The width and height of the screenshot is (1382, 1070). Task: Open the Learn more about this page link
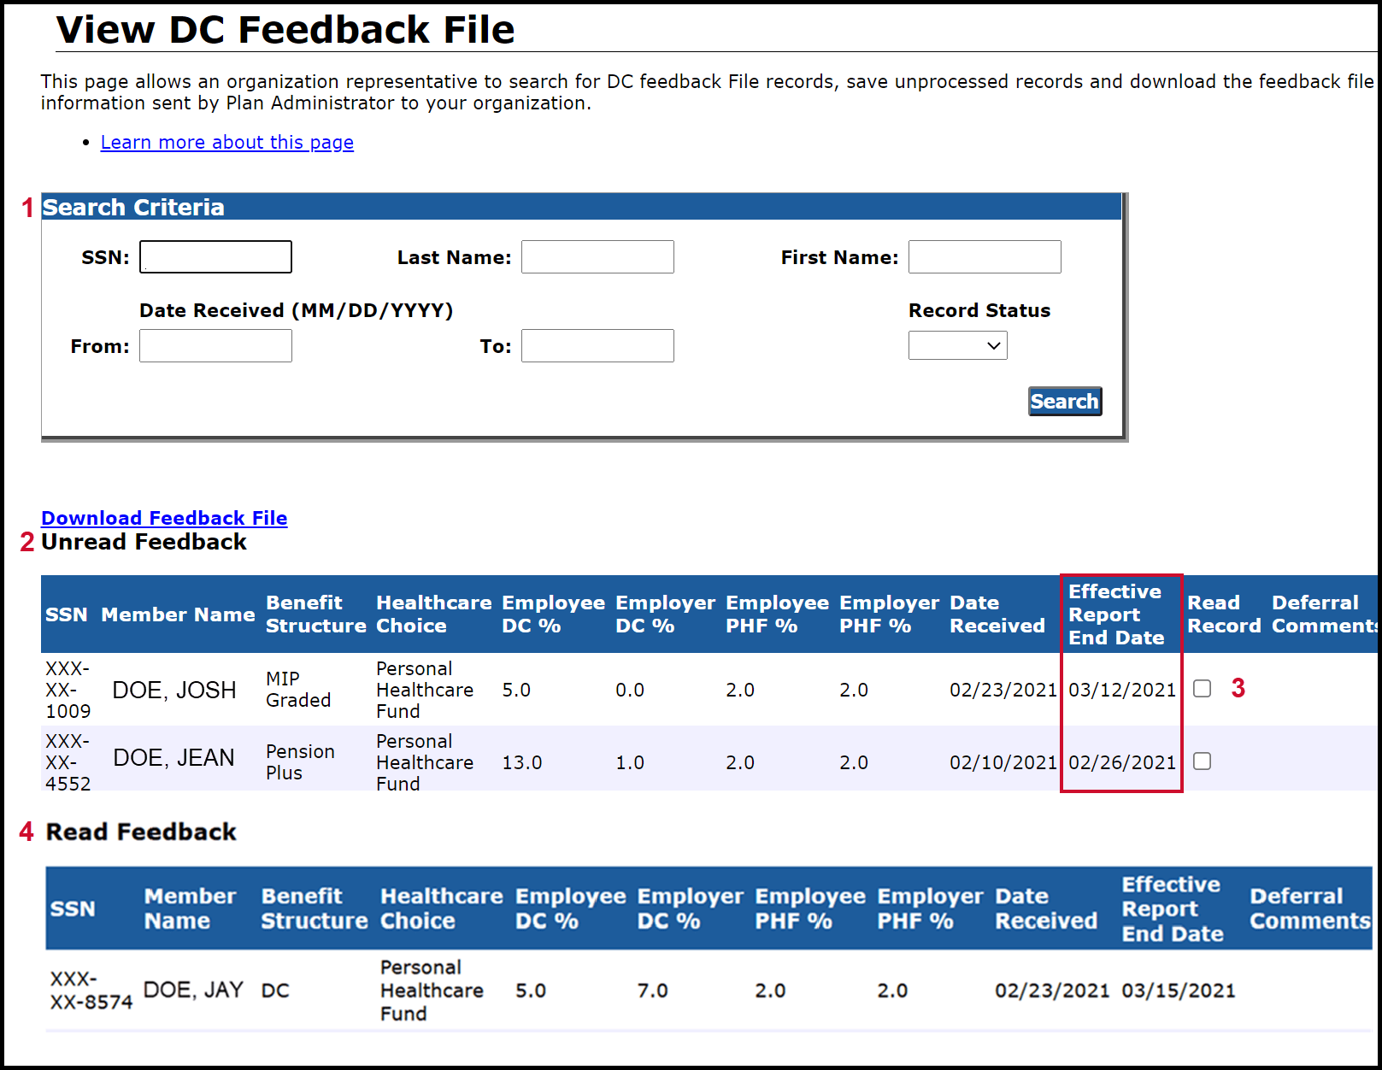226,142
